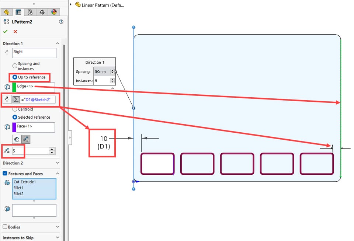This screenshot has width=354, height=241.
Task: Expand Instances to Skip section
Action: (x=58, y=237)
